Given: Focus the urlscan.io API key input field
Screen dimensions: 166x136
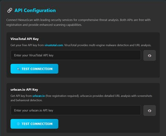Looking at the screenshot, I should click(x=76, y=111).
